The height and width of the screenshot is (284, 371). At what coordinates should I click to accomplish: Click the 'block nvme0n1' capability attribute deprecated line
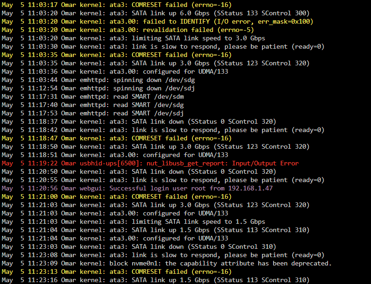click(166, 264)
